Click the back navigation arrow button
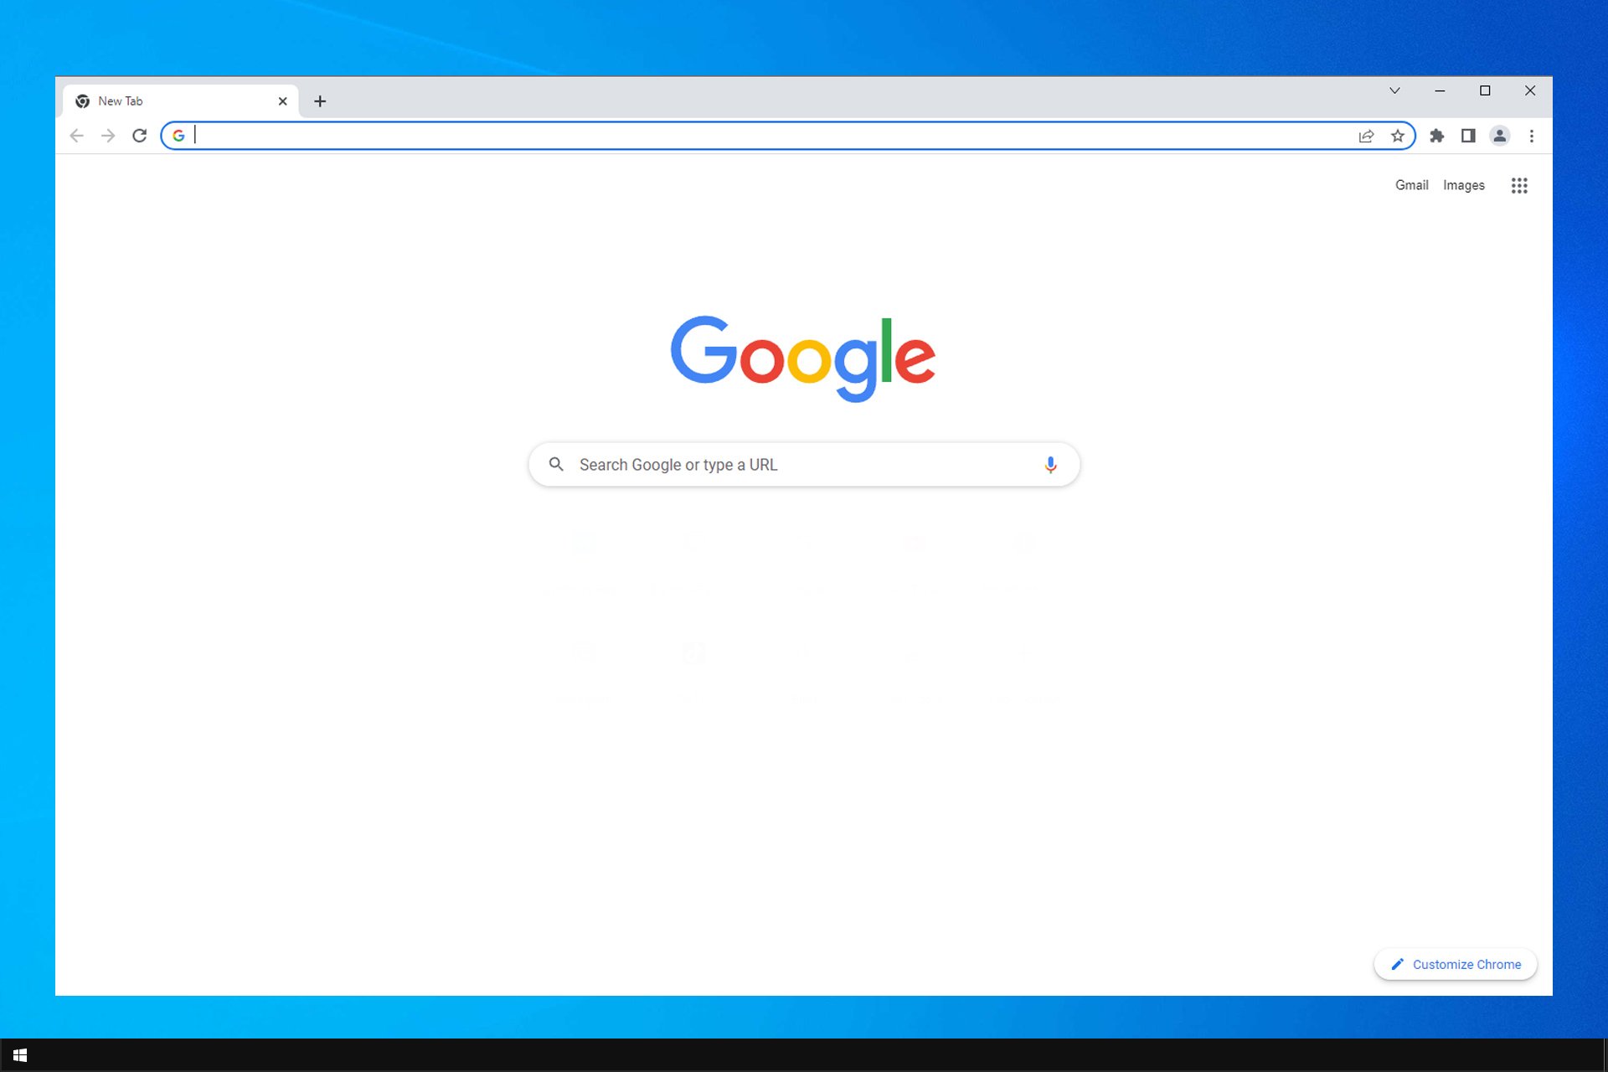The width and height of the screenshot is (1608, 1072). (x=76, y=134)
